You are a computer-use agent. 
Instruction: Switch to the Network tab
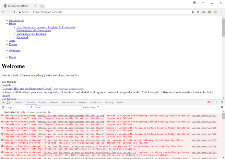pyautogui.click(x=54, y=102)
